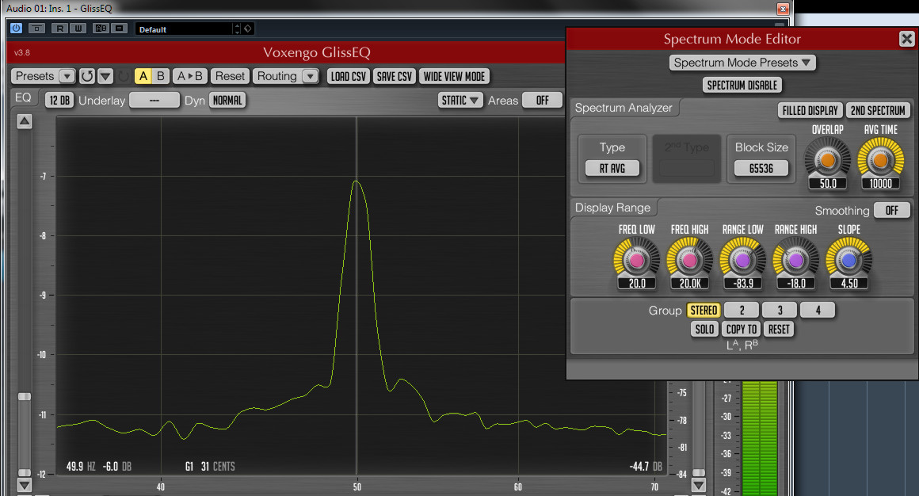Copy state A to B
The image size is (919, 496).
pos(190,76)
